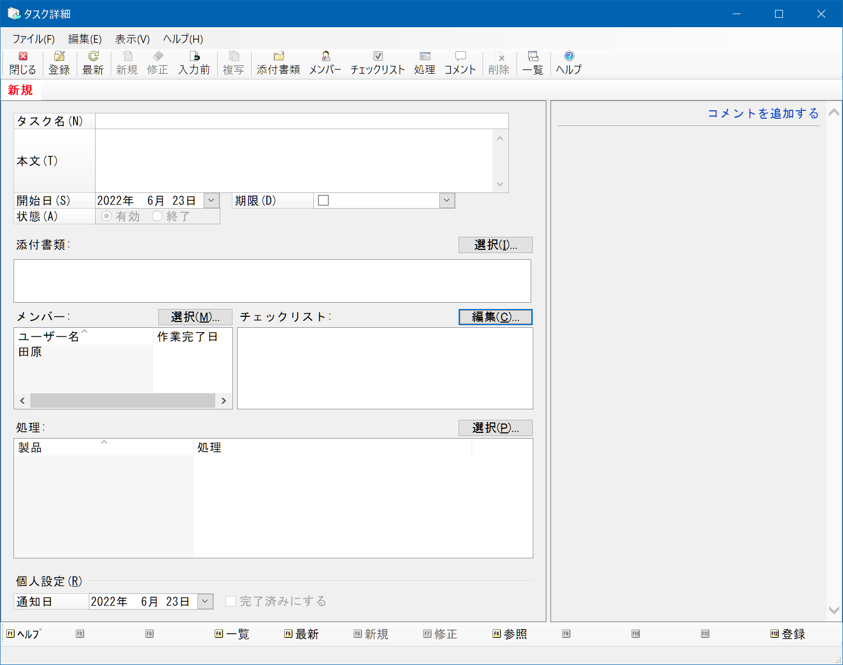Open the 表示(V) menu
Viewport: 843px width, 665px height.
tap(133, 39)
